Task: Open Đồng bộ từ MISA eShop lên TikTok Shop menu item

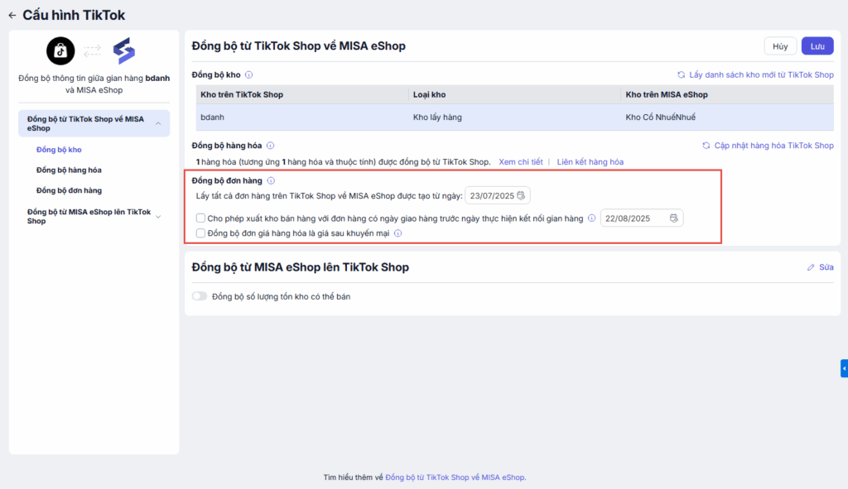Action: tap(94, 217)
